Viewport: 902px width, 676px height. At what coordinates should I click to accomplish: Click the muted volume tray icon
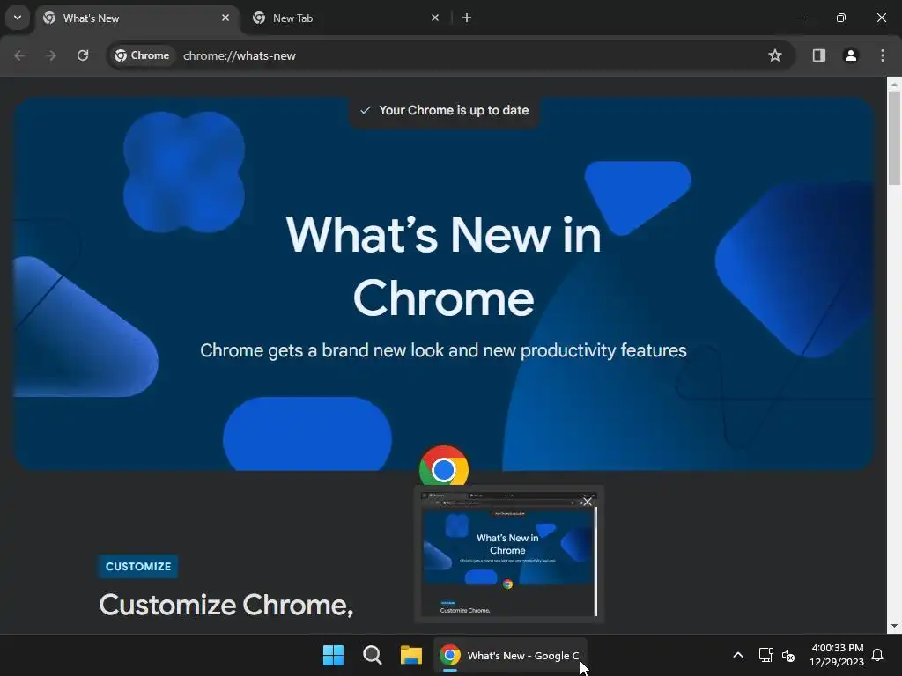tap(788, 655)
